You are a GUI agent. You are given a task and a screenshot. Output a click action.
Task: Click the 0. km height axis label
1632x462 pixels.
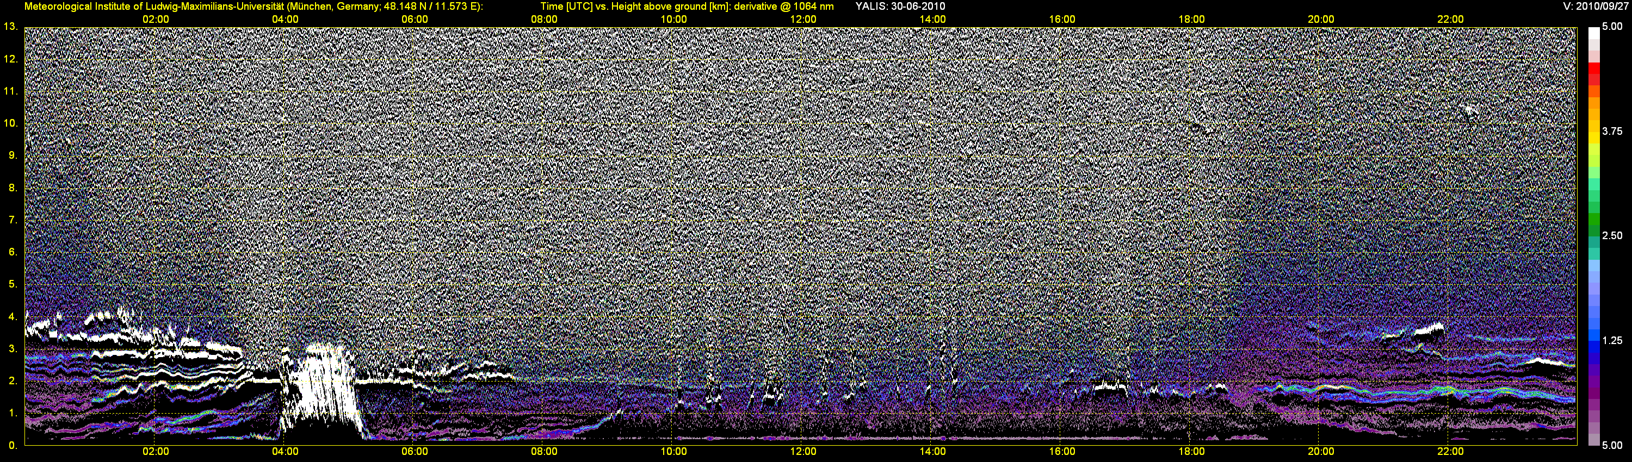coord(13,446)
